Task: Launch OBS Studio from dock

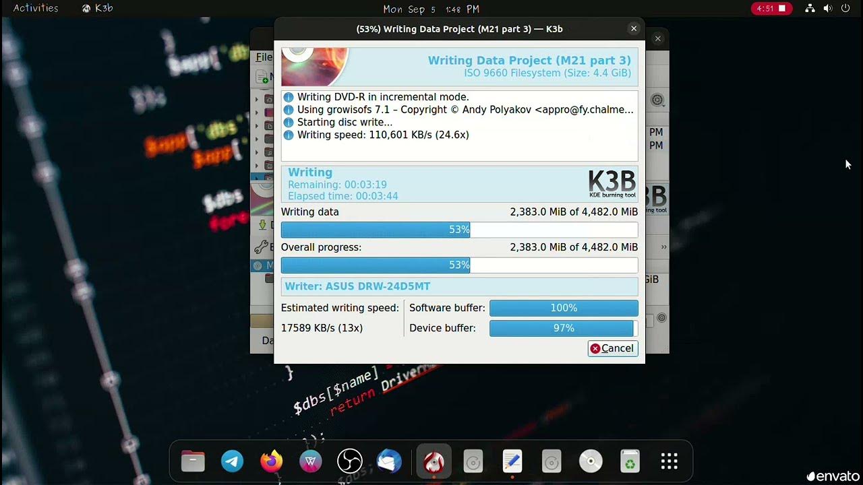Action: tap(350, 461)
